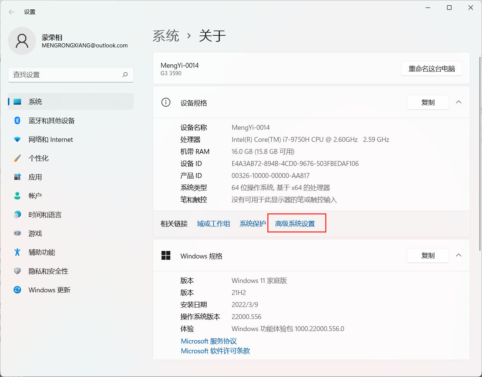Click the account name 蒙荣相
482x377 pixels.
[x=52, y=38]
